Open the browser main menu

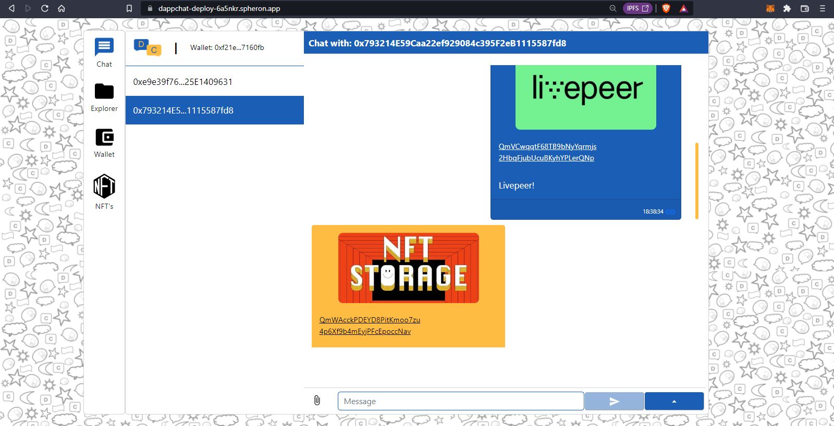coord(823,8)
